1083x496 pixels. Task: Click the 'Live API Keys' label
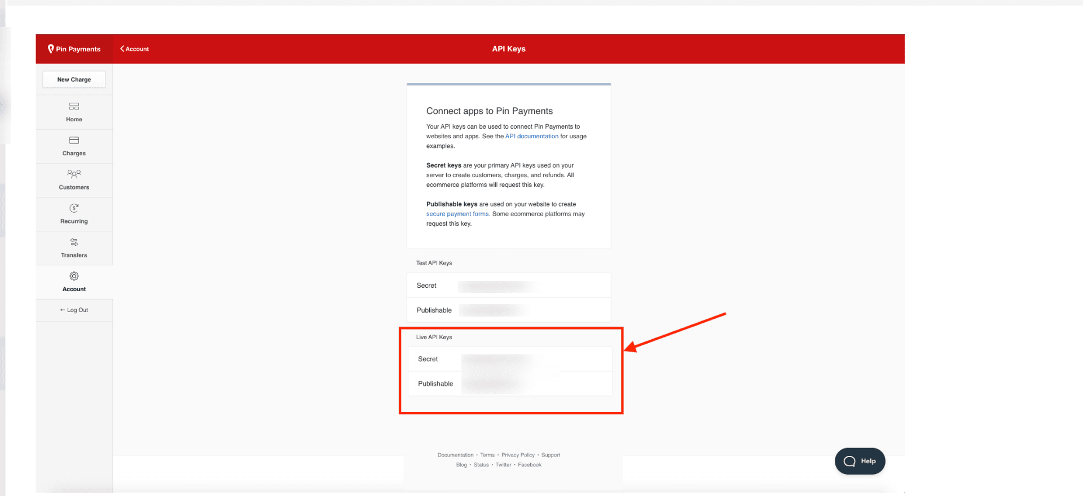click(434, 337)
